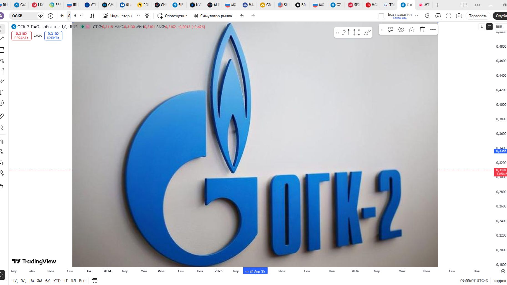Click the diamond icon in symbol search
507x285 pixels.
coord(40,16)
